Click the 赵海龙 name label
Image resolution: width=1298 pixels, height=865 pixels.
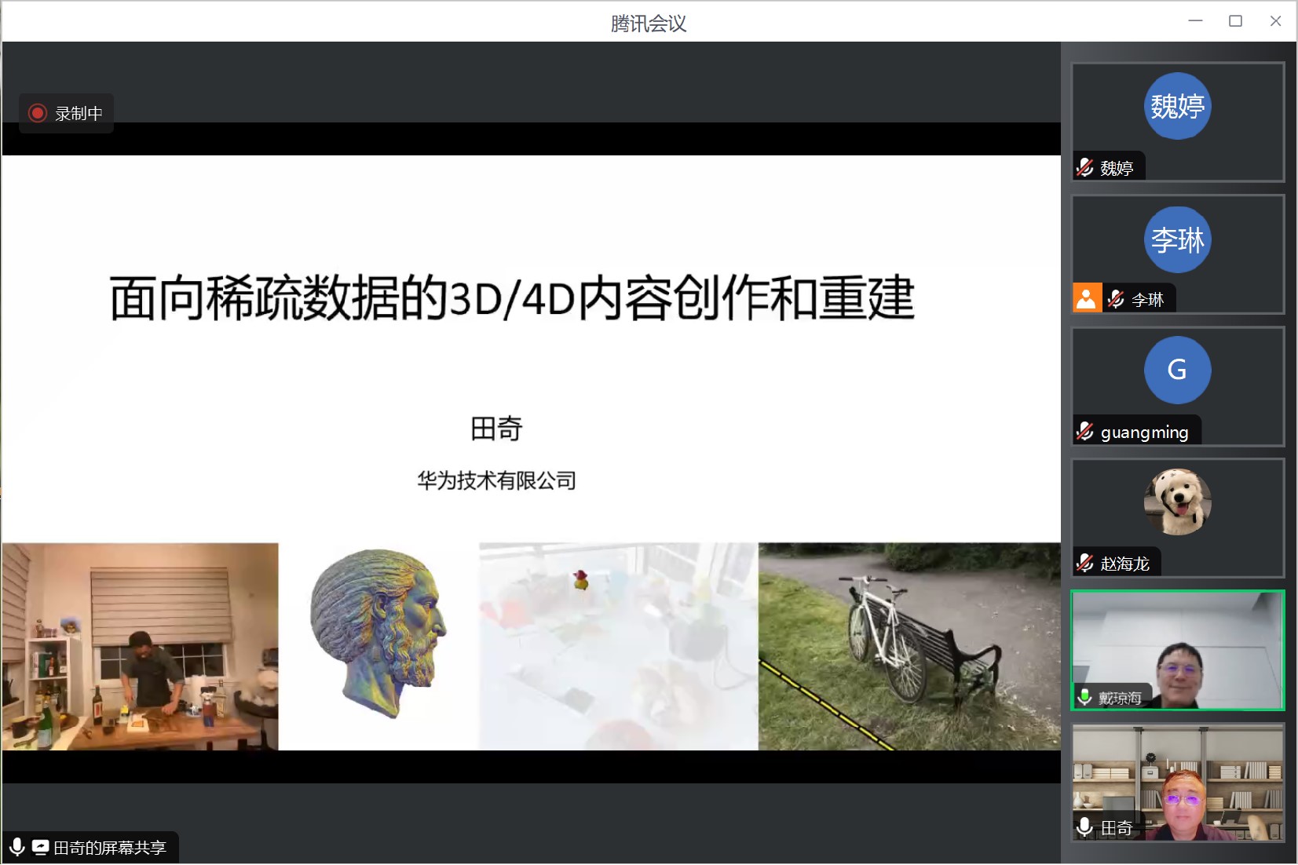[1124, 564]
